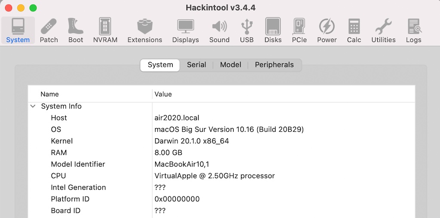Switch to the Serial tab
This screenshot has height=218, width=440.
(x=196, y=65)
